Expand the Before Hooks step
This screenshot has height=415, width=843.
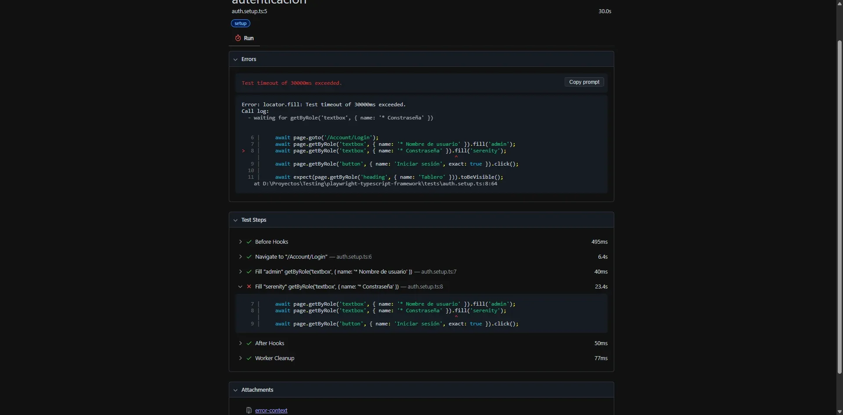click(x=241, y=242)
